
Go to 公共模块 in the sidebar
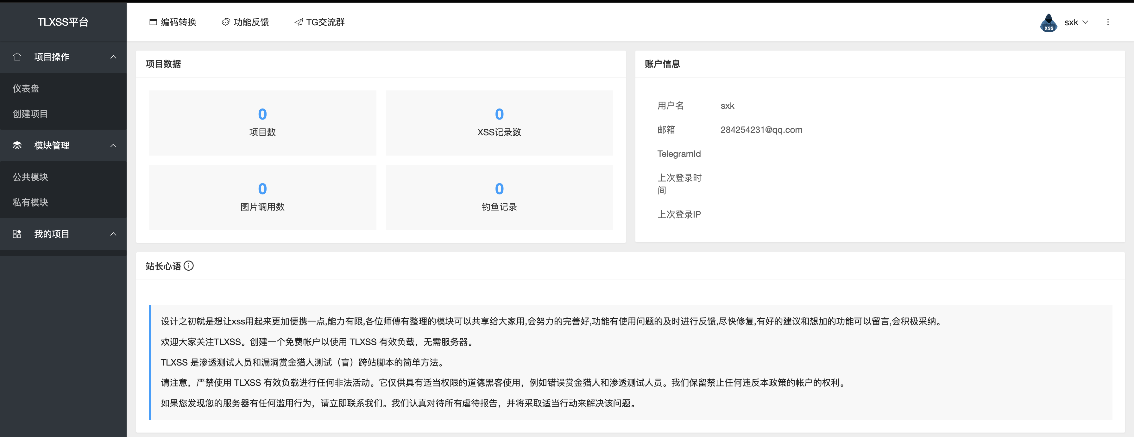coord(30,177)
